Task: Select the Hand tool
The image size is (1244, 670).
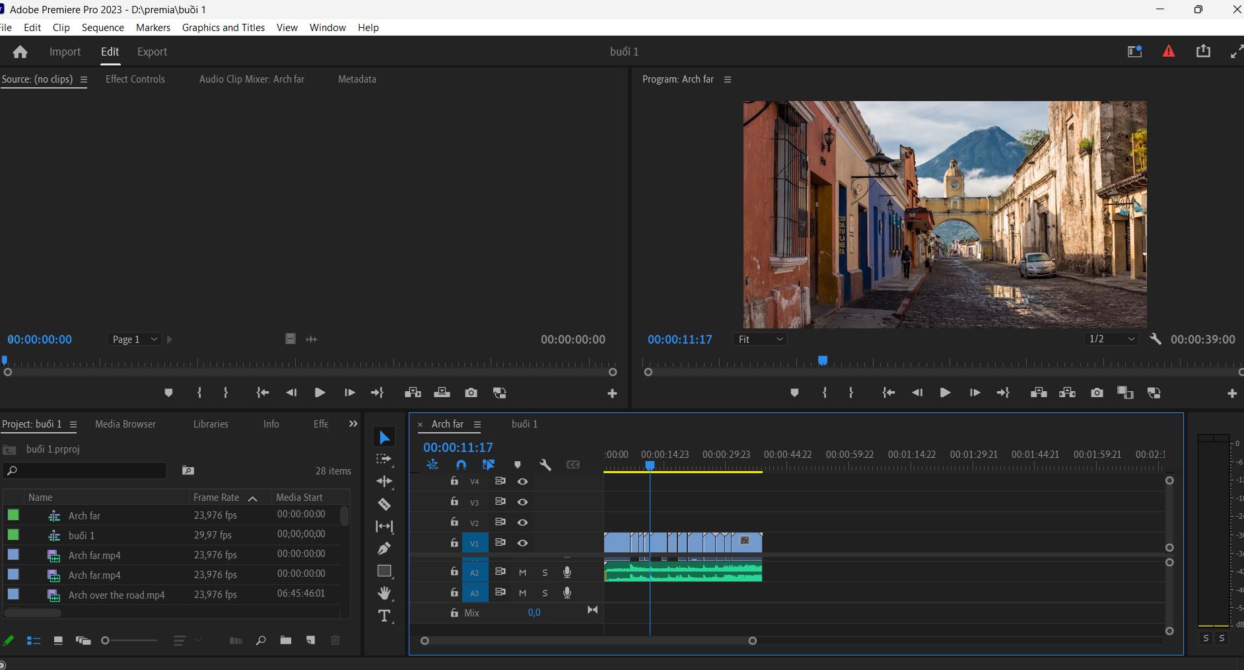Action: (384, 593)
